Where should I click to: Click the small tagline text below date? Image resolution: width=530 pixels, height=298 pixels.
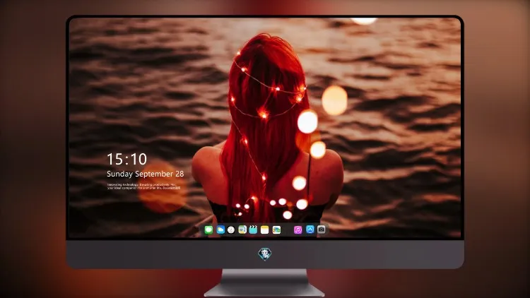[143, 186]
